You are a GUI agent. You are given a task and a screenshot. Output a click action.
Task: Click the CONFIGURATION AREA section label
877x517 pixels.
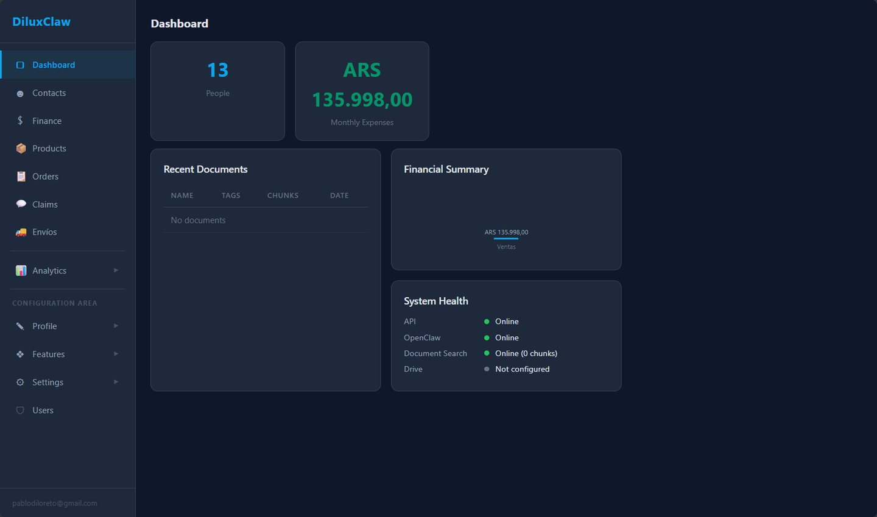[x=55, y=303]
